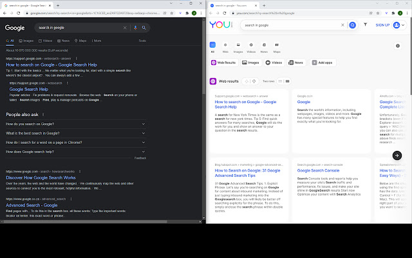This screenshot has height=258, width=412.
Task: Open 'Advanced Search - Google' result
Action: [32, 205]
